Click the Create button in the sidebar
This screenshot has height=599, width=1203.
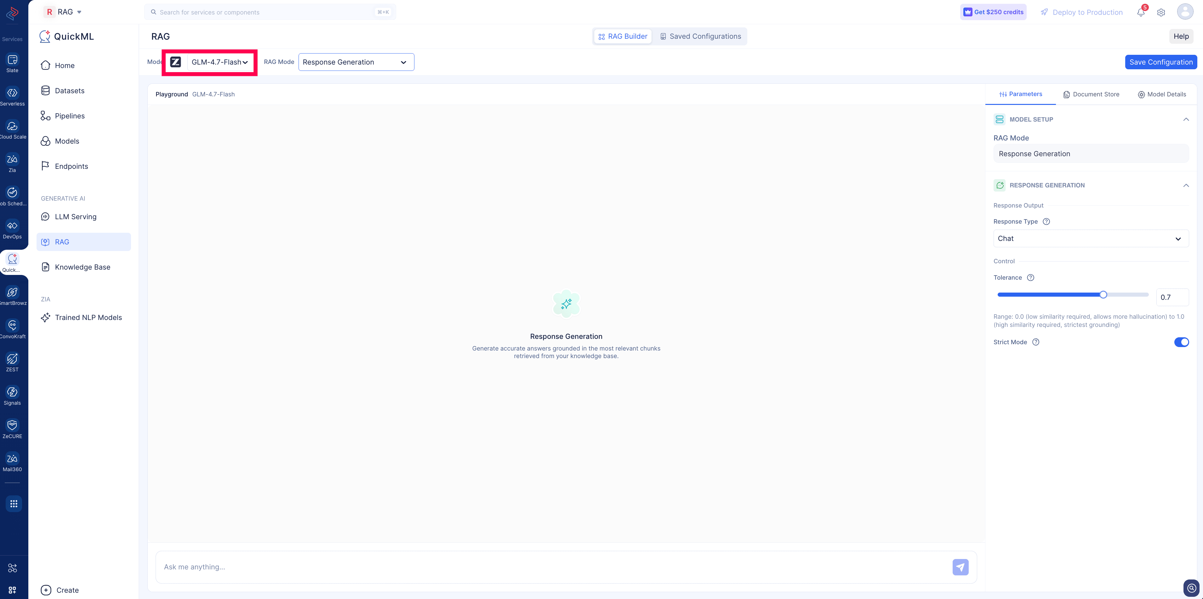click(x=60, y=590)
